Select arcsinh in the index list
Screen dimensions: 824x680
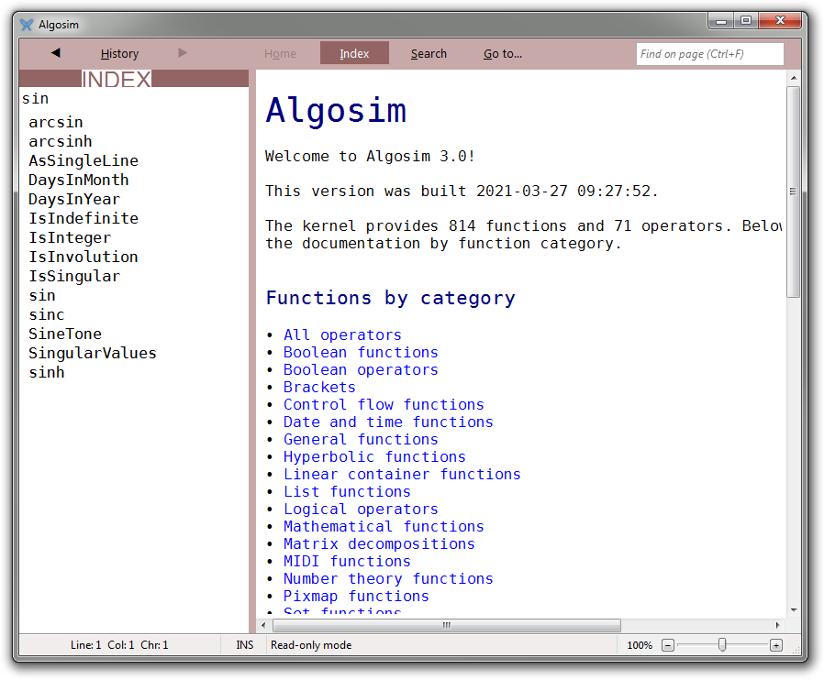point(61,141)
